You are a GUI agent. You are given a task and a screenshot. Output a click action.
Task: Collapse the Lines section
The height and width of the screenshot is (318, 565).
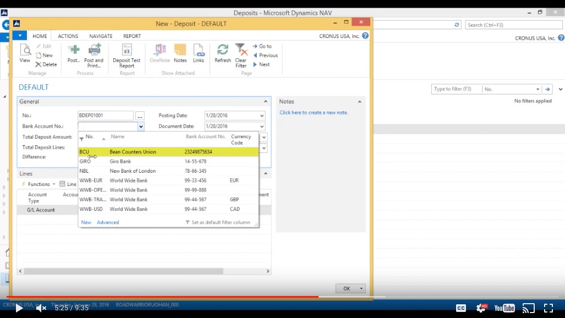point(266,173)
